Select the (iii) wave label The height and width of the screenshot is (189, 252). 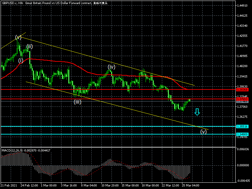coord(77,102)
